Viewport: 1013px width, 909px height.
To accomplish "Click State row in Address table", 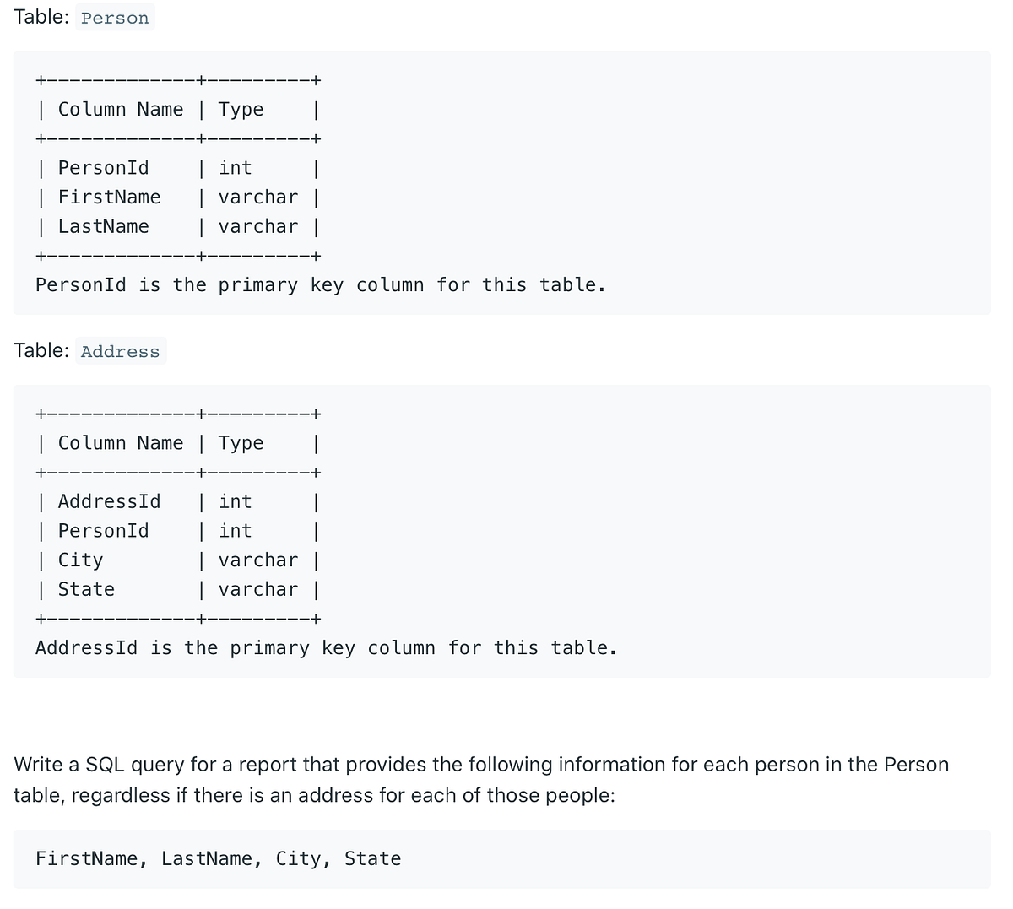I will click(86, 590).
